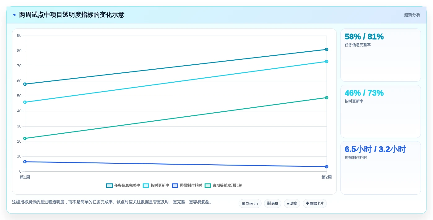433x220 pixels.
Task: Click the 按时更新率 data point at 第2周
Action: point(327,62)
